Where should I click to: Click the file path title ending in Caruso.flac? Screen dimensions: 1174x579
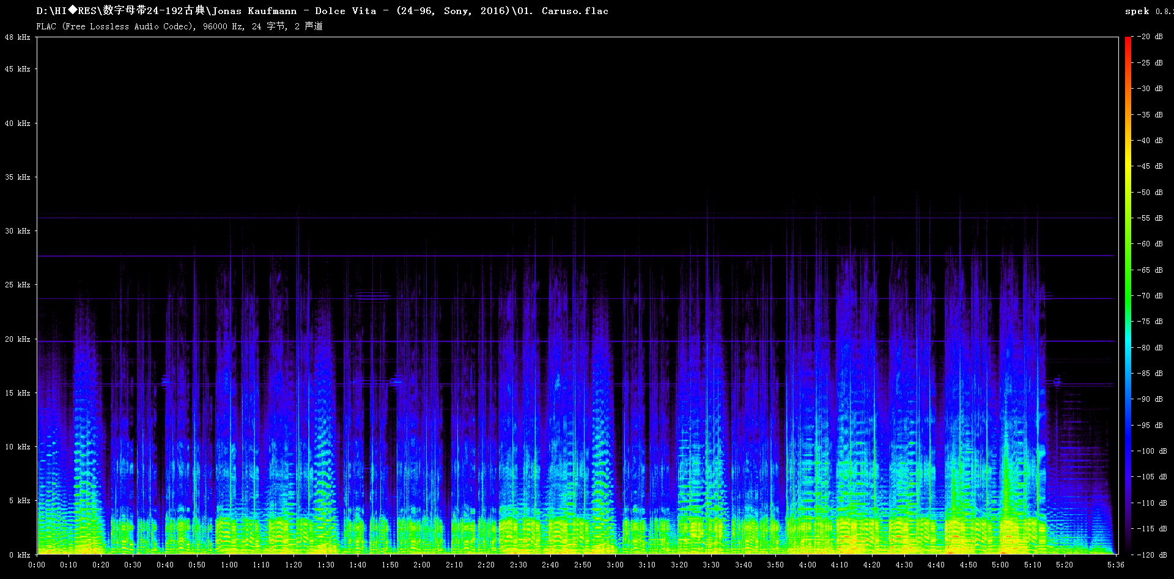tap(322, 11)
